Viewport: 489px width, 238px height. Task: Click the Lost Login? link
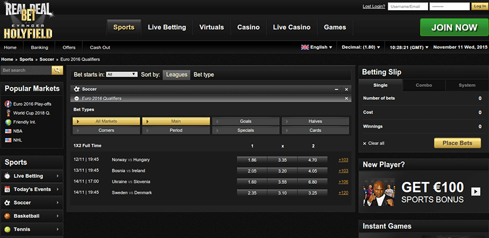tap(374, 7)
